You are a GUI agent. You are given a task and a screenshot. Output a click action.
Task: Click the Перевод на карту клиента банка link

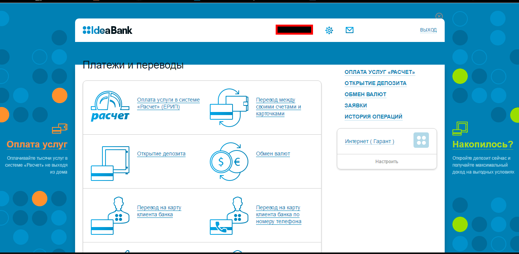click(x=159, y=211)
